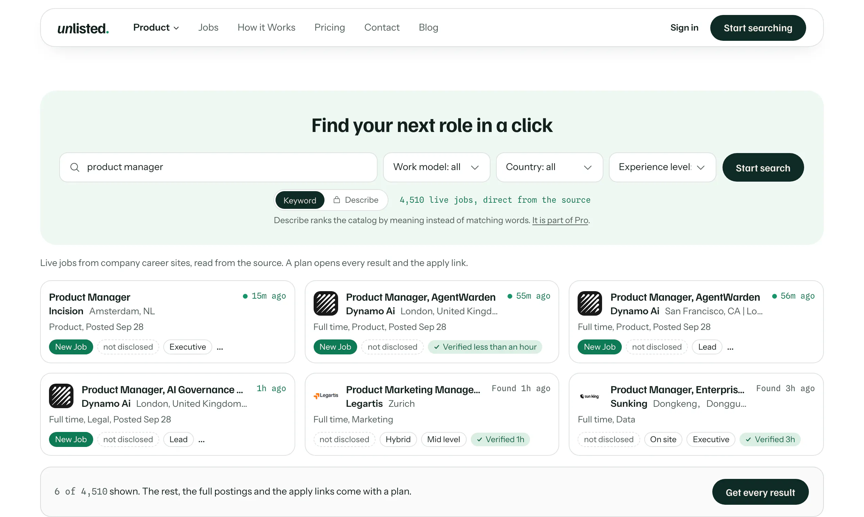This screenshot has height=517, width=864.
Task: Open the Country filter dropdown
Action: click(549, 167)
